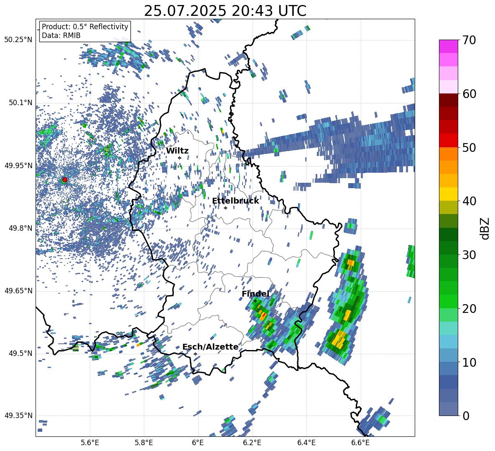The width and height of the screenshot is (495, 451).
Task: Click the Findel station label
Action: click(255, 294)
